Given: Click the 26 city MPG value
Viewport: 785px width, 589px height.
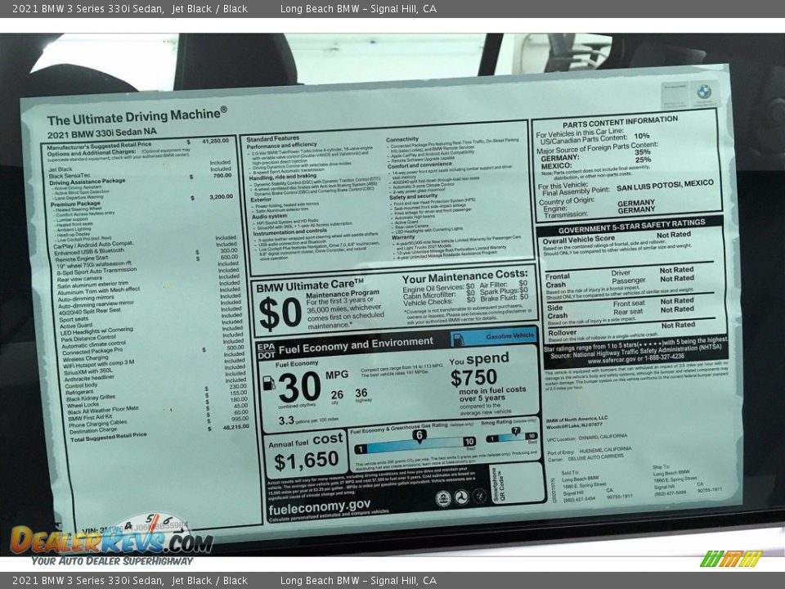Looking at the screenshot, I should pyautogui.click(x=337, y=395).
